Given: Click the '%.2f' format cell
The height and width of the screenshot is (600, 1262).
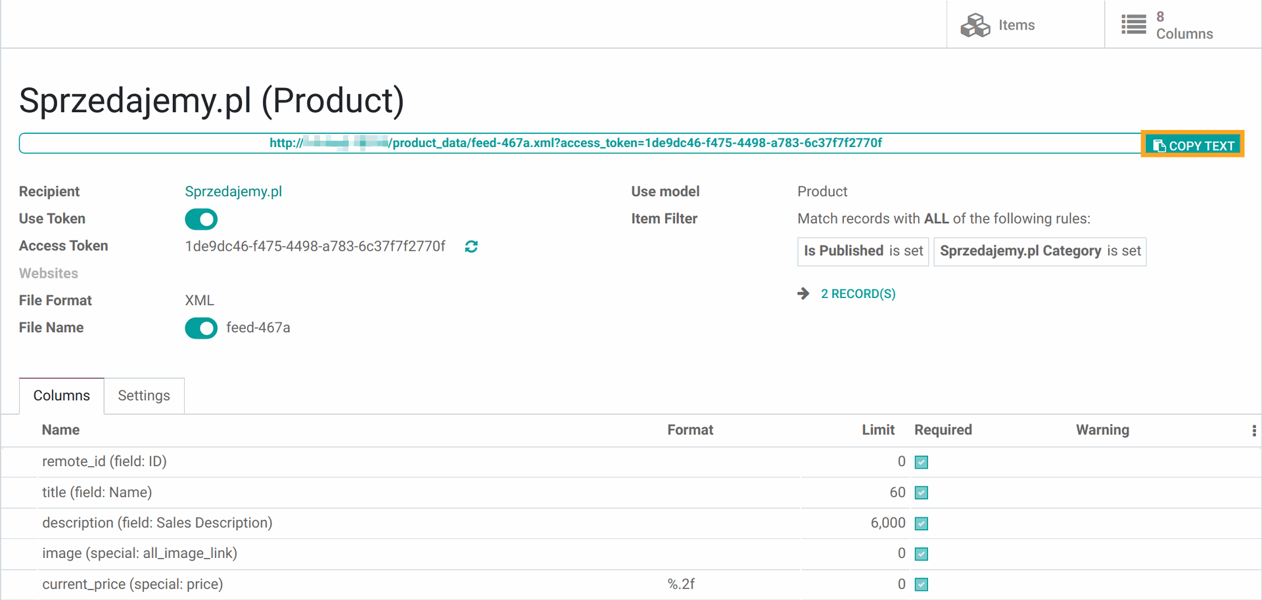Looking at the screenshot, I should tap(681, 584).
